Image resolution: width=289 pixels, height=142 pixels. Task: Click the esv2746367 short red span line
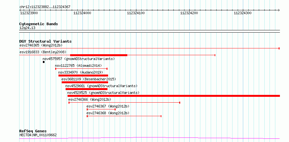[101, 109]
